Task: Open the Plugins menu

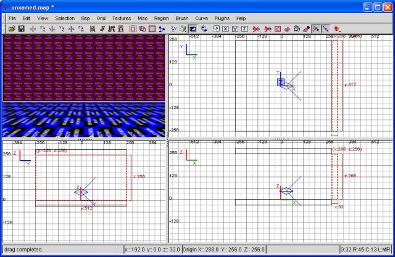Action: pyautogui.click(x=222, y=18)
